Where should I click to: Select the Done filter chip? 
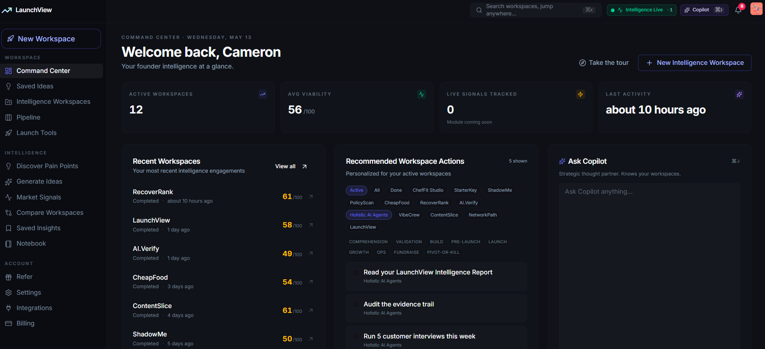pos(396,191)
